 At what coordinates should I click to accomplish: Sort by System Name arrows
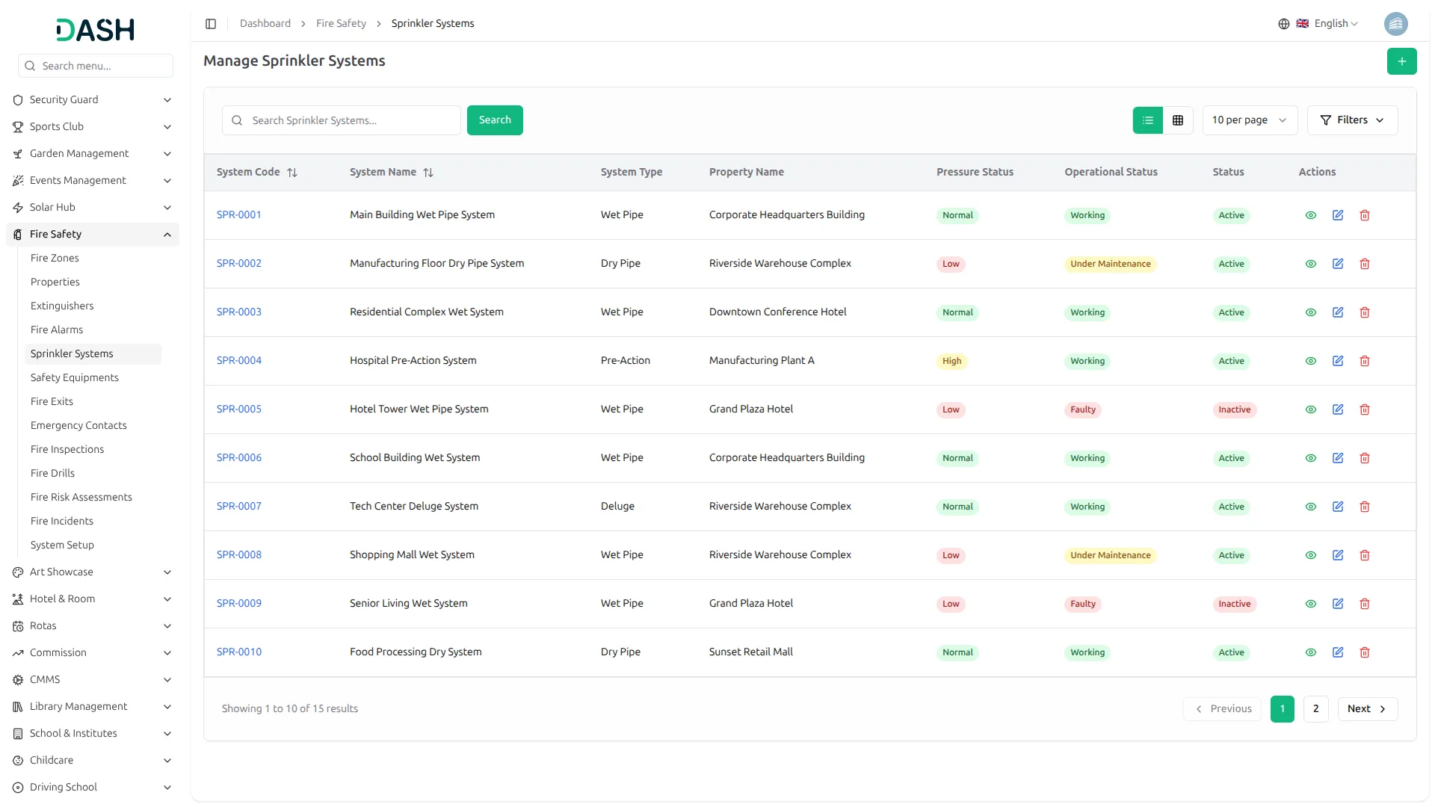428,173
